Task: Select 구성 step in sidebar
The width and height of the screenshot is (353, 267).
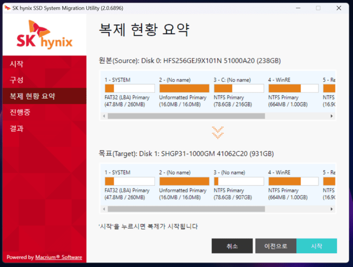Action: click(44, 80)
